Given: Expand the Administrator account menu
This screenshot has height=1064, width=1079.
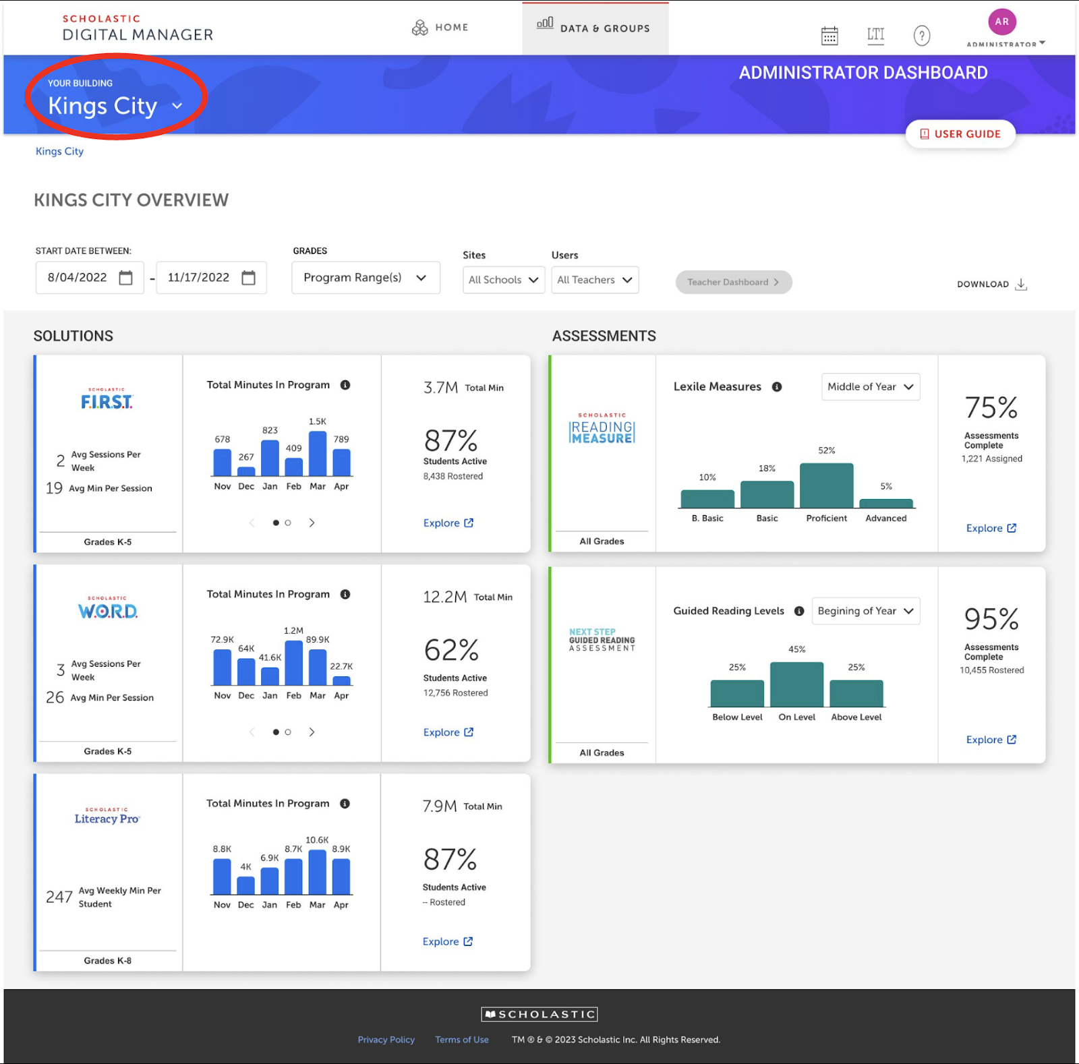Looking at the screenshot, I should click(1005, 44).
